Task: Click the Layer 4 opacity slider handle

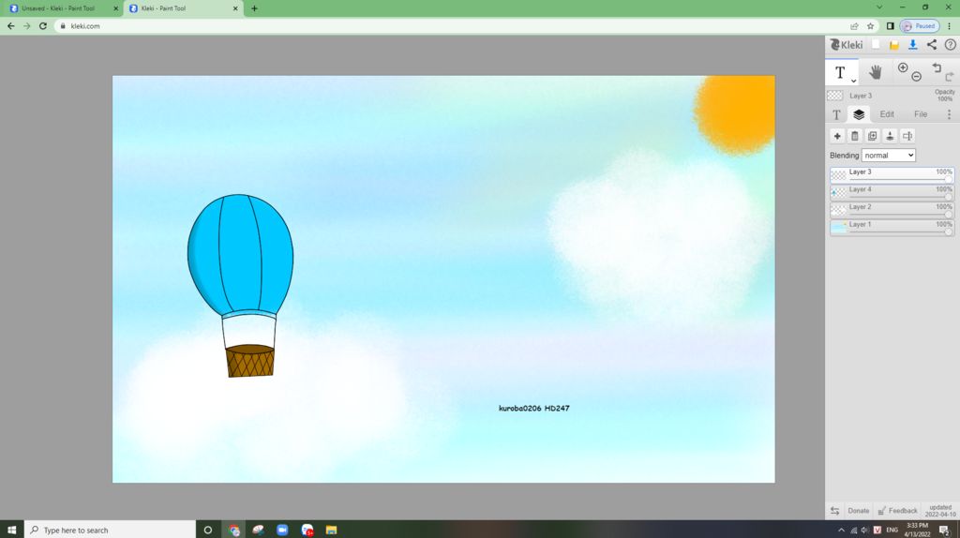Action: pyautogui.click(x=949, y=197)
